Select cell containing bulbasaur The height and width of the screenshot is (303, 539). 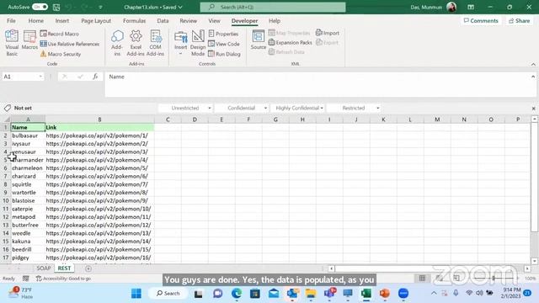click(x=28, y=136)
